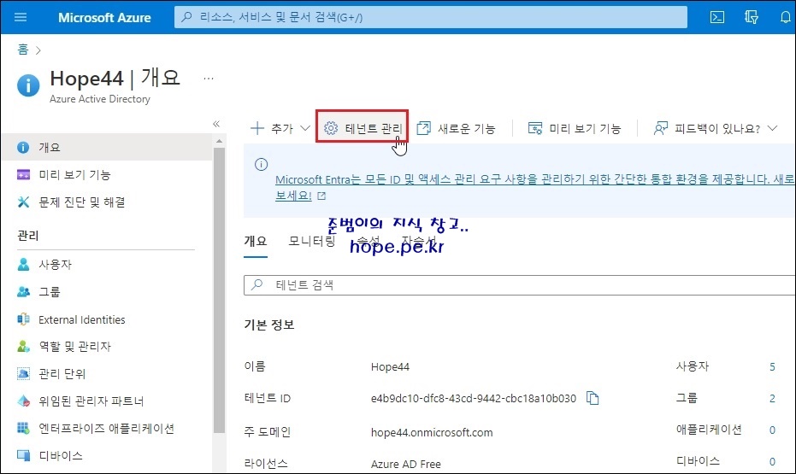Click the 새로운 기능 external window icon

click(423, 128)
